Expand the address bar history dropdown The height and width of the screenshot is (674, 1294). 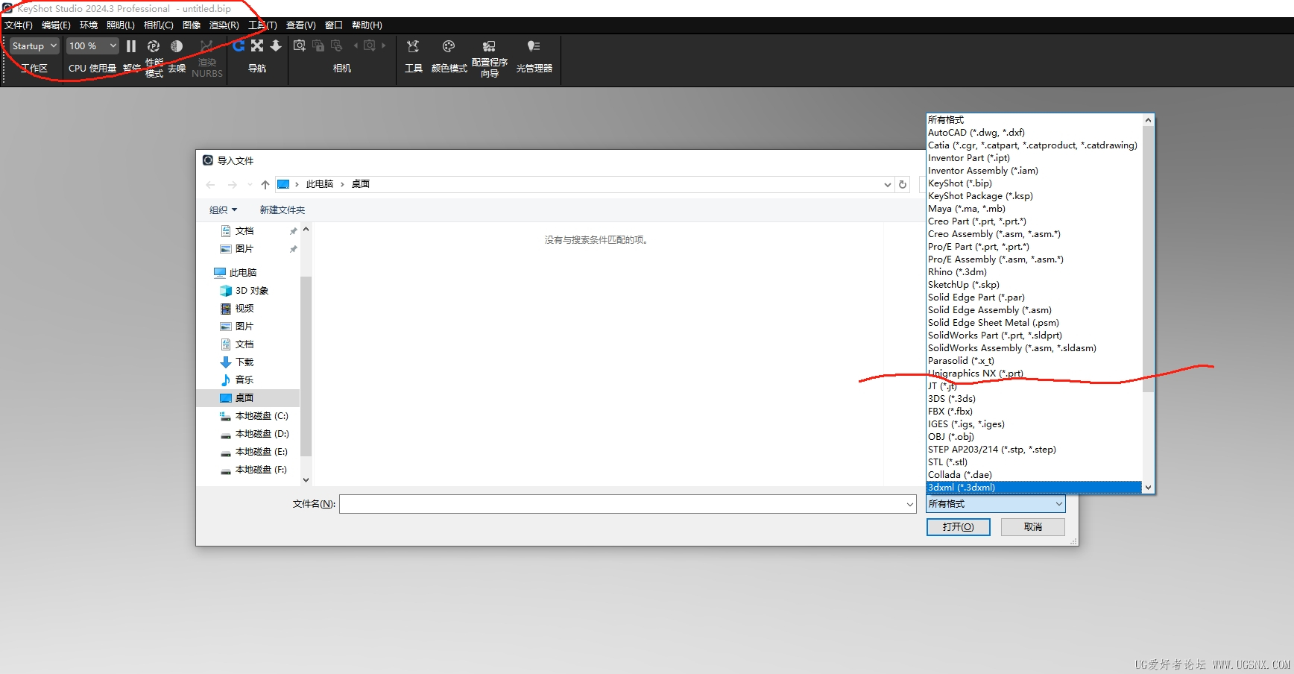pyautogui.click(x=887, y=185)
